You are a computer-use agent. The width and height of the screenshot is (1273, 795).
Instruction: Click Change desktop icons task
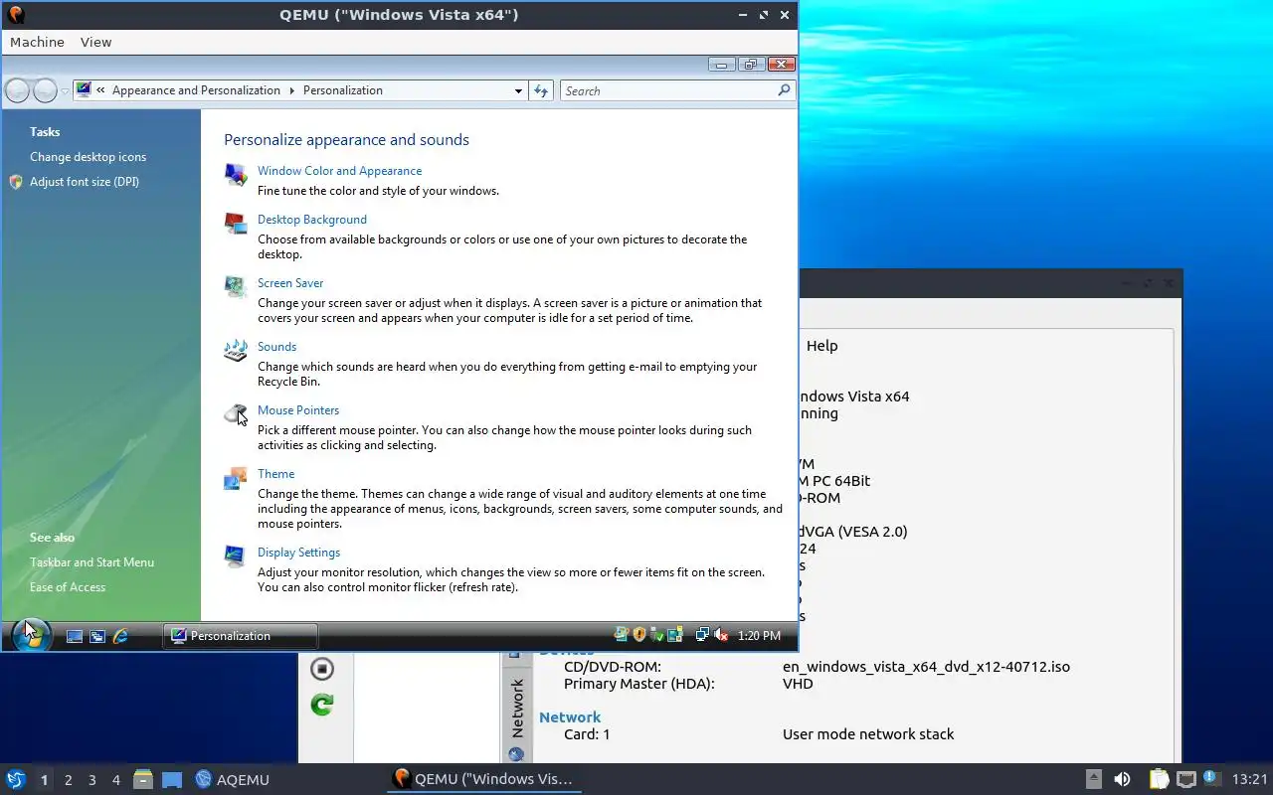[88, 157]
